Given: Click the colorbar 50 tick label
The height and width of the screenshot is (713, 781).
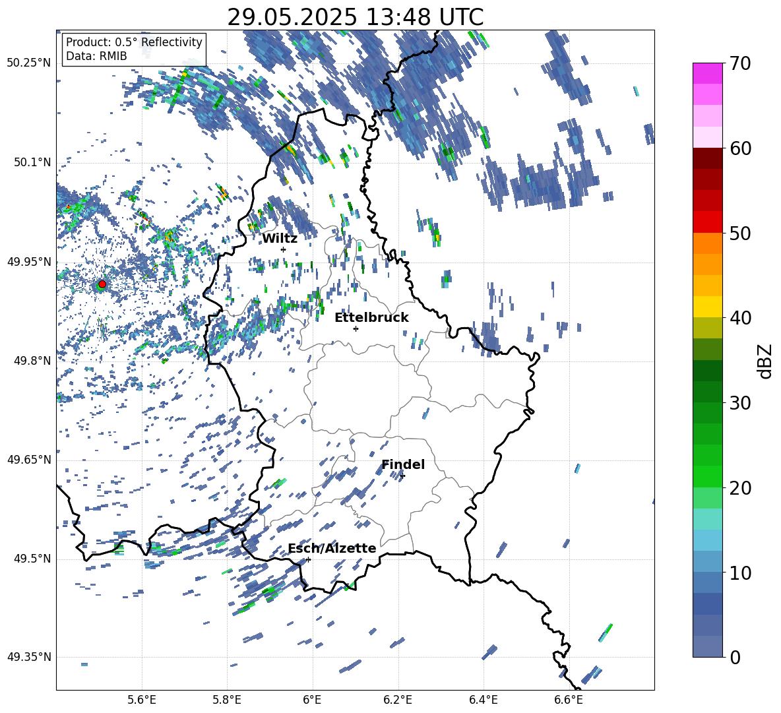Looking at the screenshot, I should coord(740,233).
